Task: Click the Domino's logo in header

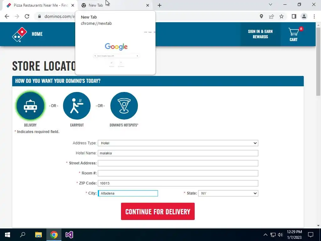Action: point(19,35)
